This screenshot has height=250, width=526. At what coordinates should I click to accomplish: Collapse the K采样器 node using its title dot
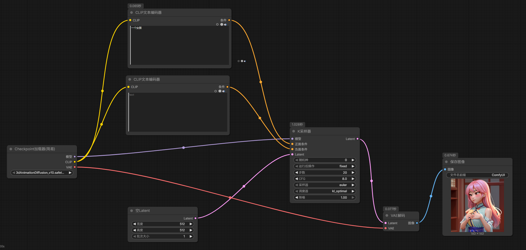pyautogui.click(x=293, y=131)
